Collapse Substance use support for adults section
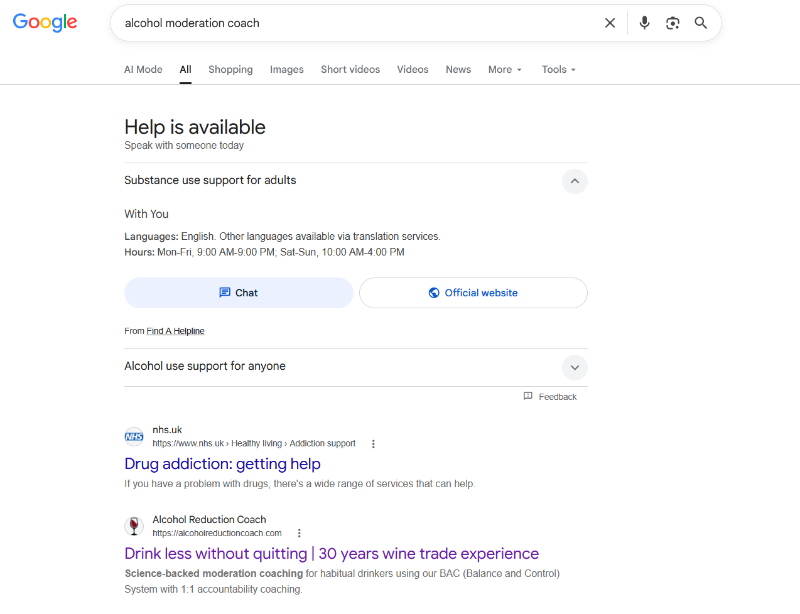Screen dimensions: 800x614 tap(575, 181)
